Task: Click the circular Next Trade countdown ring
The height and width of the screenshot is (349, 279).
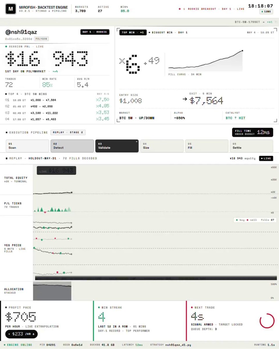Action: [267, 321]
